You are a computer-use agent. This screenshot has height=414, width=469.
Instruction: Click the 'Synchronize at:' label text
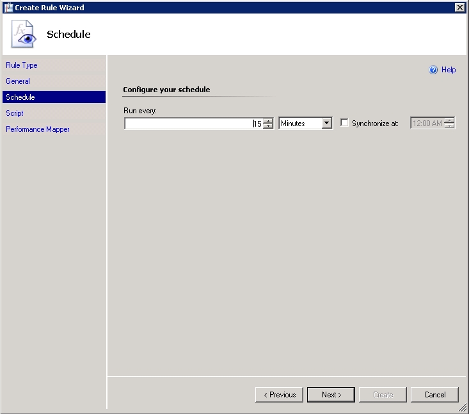(375, 123)
